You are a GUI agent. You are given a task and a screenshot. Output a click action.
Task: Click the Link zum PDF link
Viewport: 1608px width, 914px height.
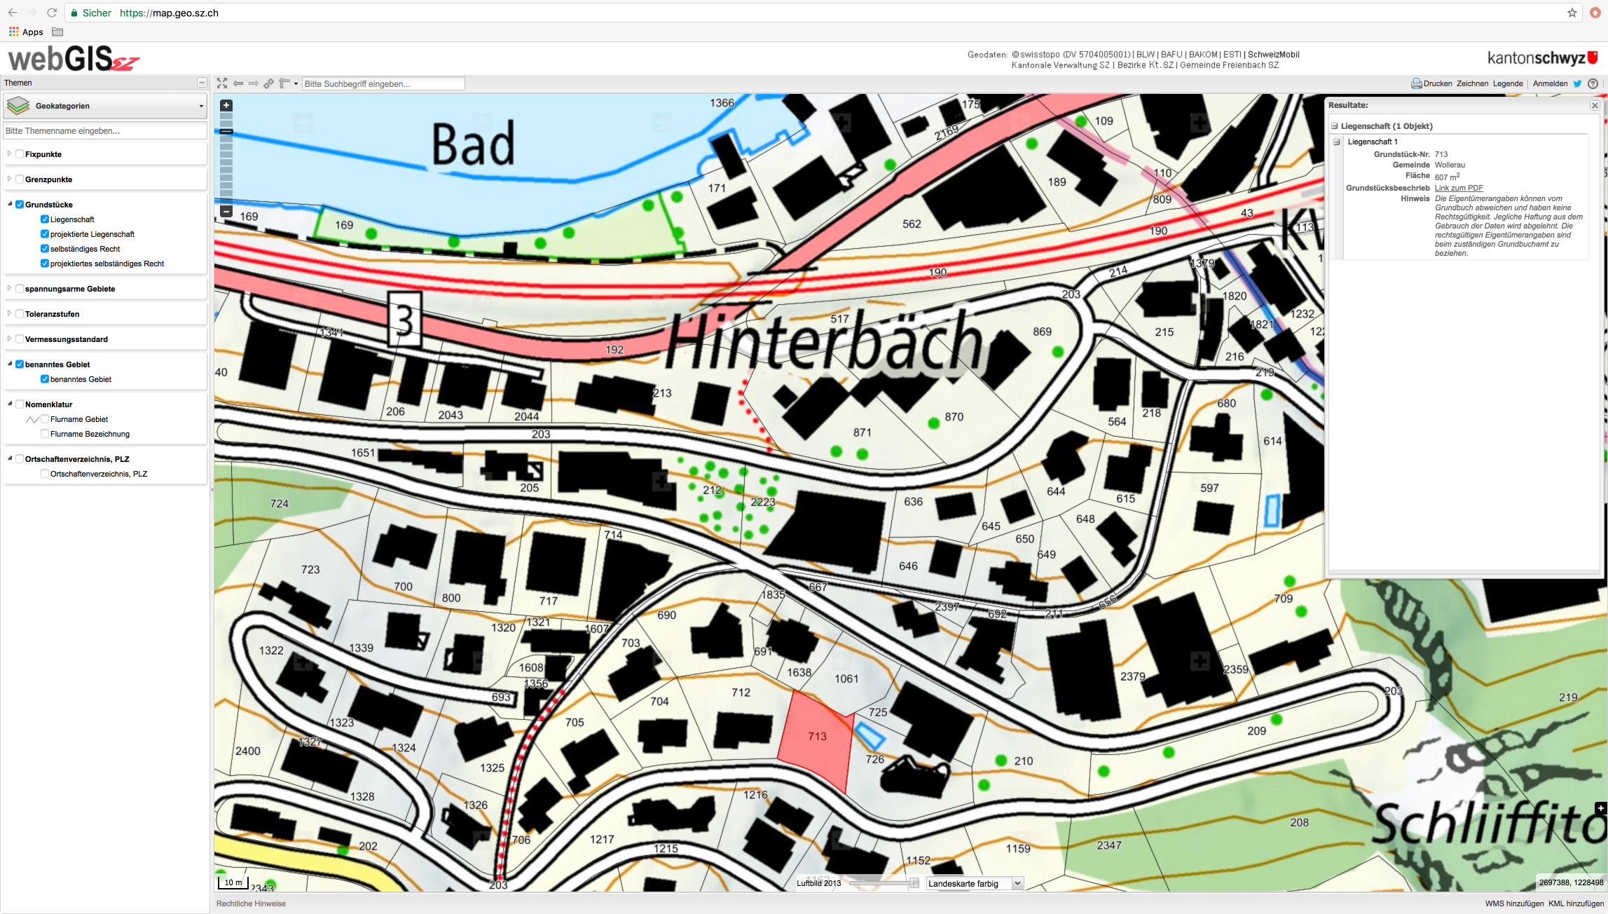tap(1459, 188)
